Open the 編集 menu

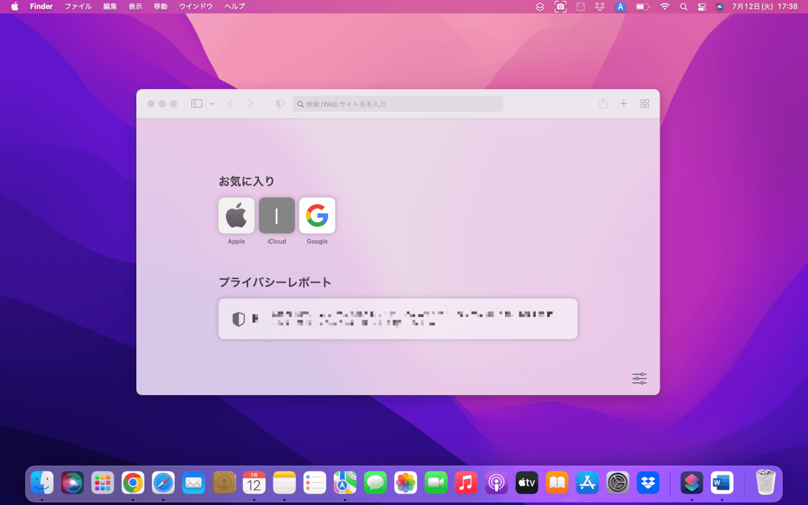(x=110, y=6)
